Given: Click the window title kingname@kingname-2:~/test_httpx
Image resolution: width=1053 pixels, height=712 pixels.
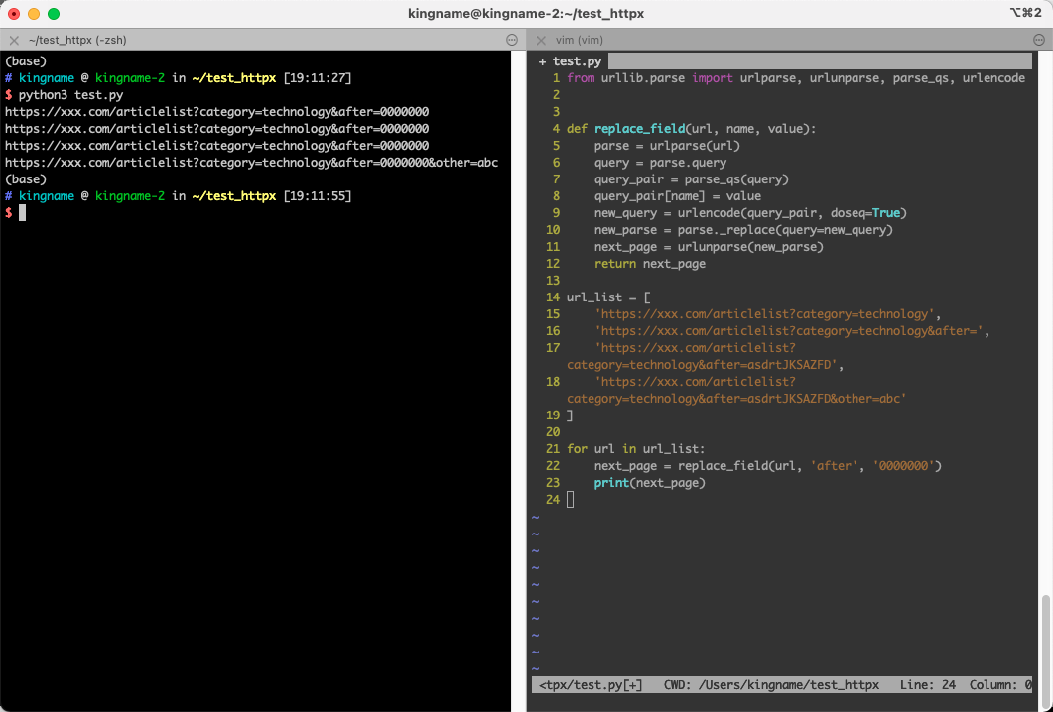Looking at the screenshot, I should pyautogui.click(x=526, y=14).
